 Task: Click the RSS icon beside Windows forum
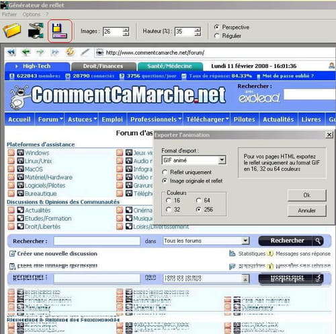[x=11, y=153]
